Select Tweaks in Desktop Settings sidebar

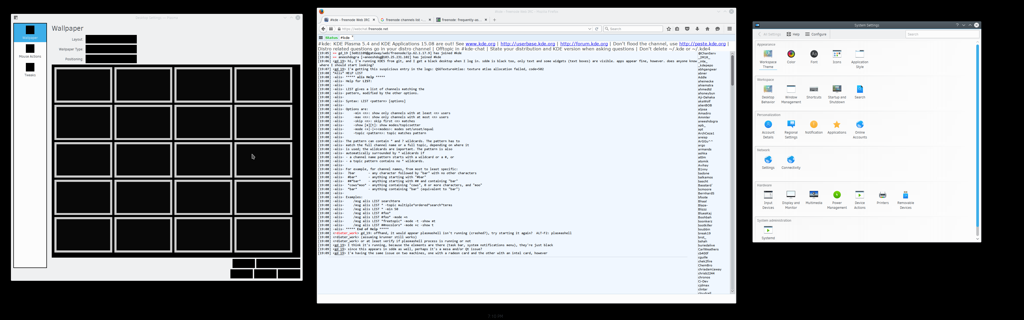point(30,70)
